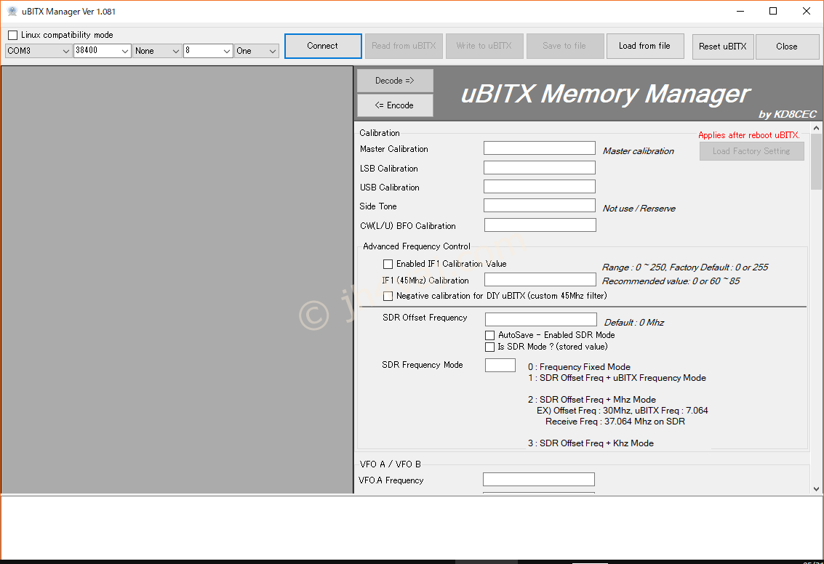Click the Save to file button
The height and width of the screenshot is (564, 824).
coord(564,47)
